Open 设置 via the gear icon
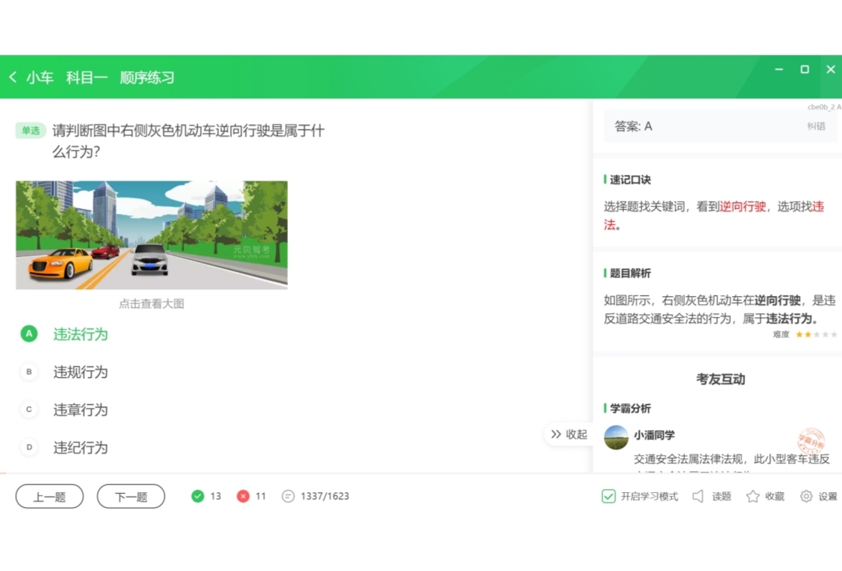The height and width of the screenshot is (571, 842). 806,497
